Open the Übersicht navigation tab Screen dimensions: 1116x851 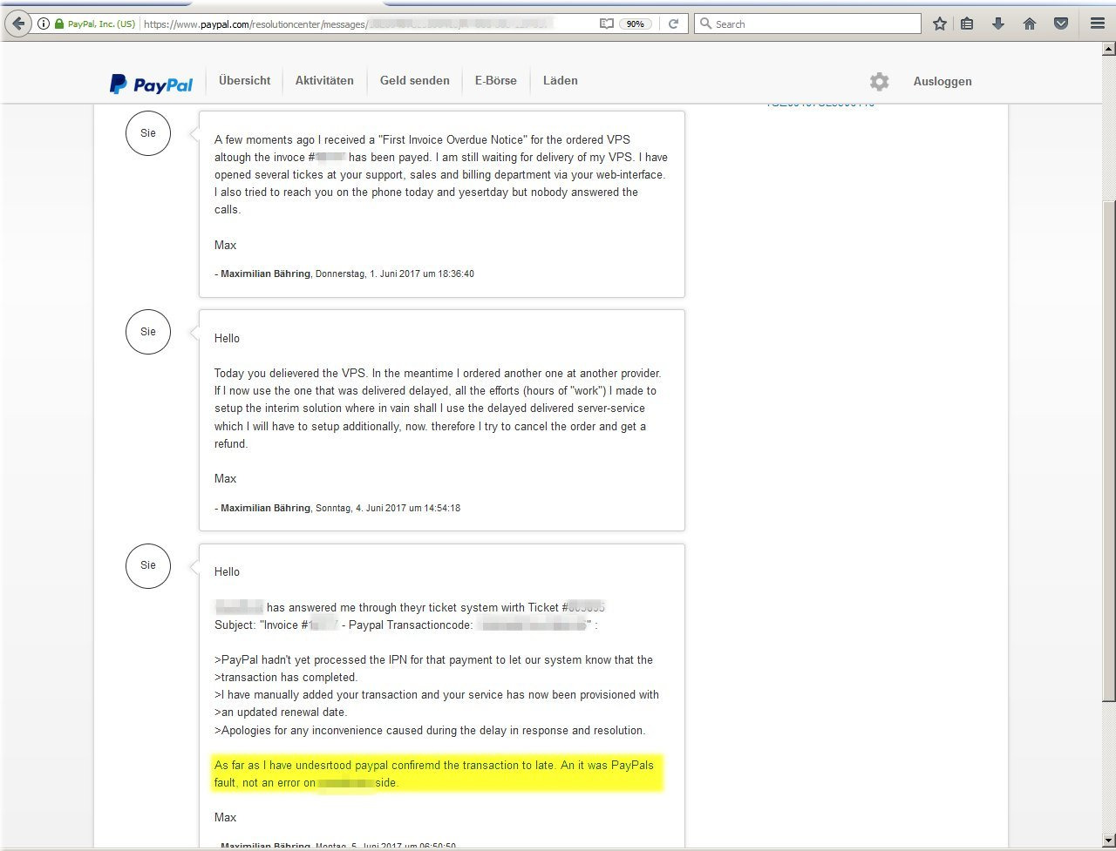click(244, 81)
